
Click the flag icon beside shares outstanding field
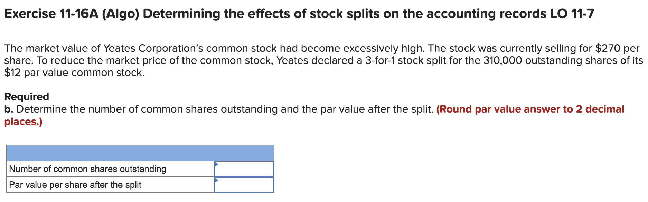216,164
